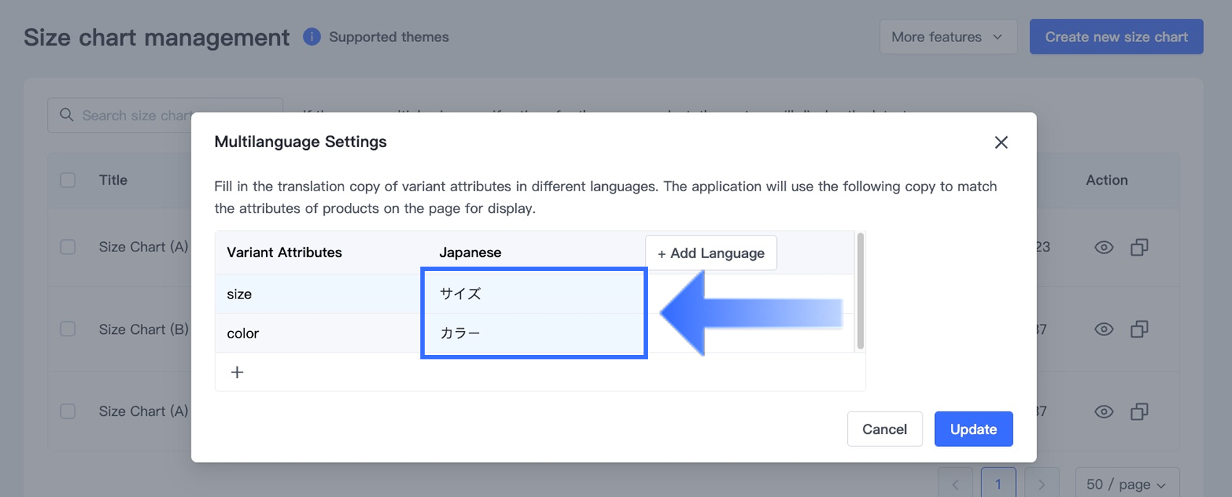Toggle the select-all checkbox beside Title

[x=68, y=180]
